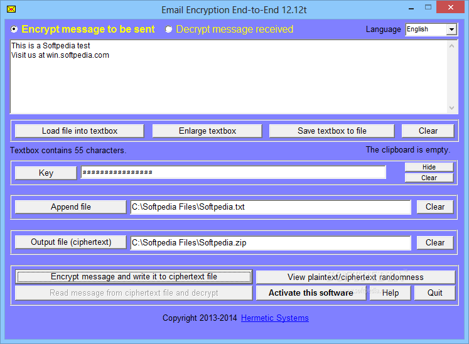
Task: Close the Email Encryption window
Action: click(451, 7)
